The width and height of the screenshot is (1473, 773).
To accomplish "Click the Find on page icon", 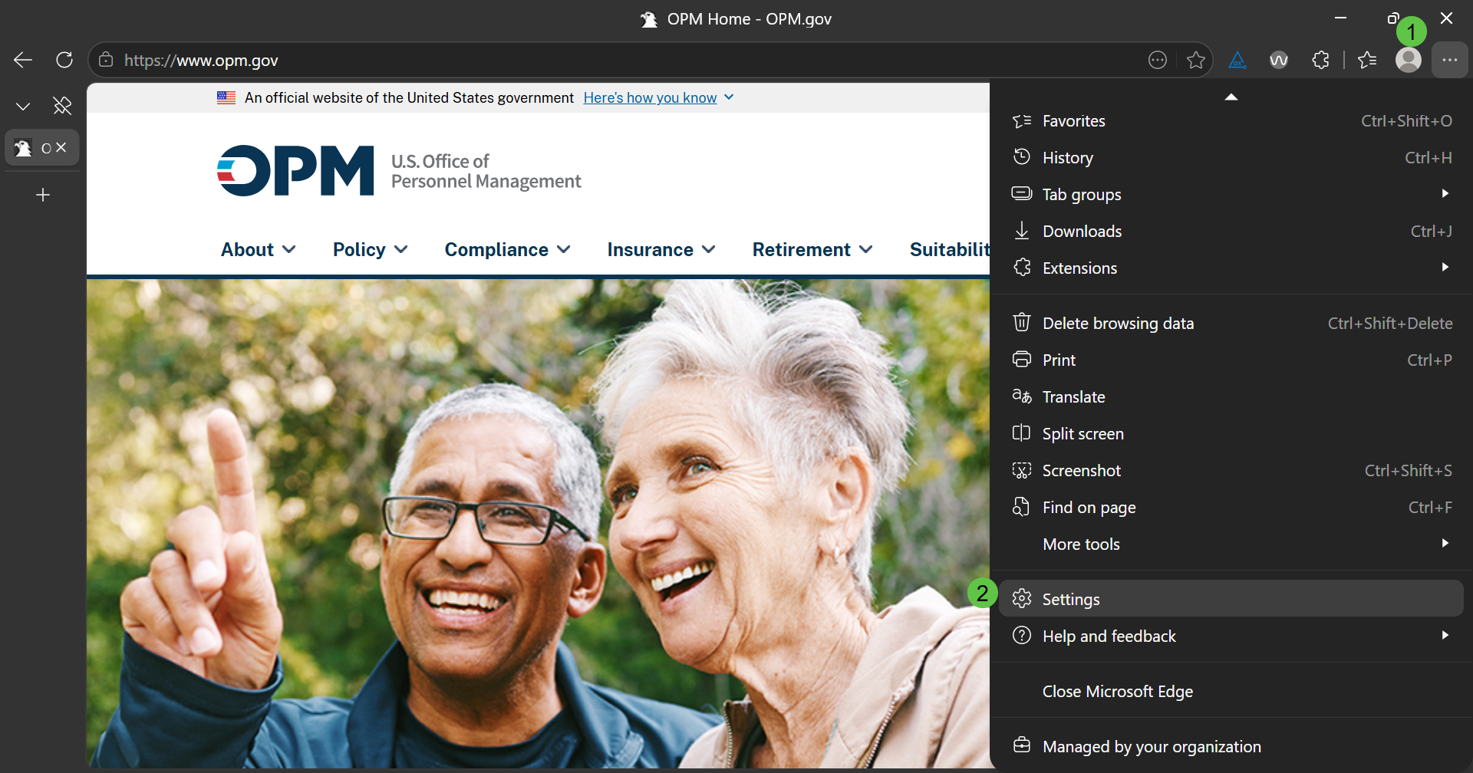I will [1021, 506].
